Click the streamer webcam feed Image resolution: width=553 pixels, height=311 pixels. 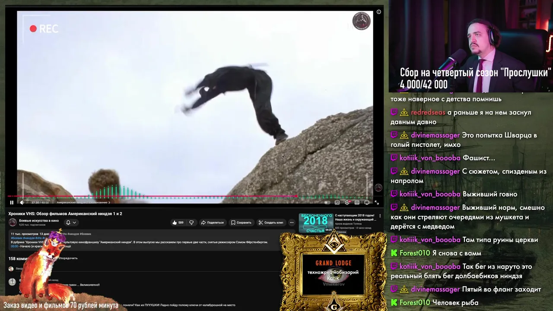(x=470, y=46)
